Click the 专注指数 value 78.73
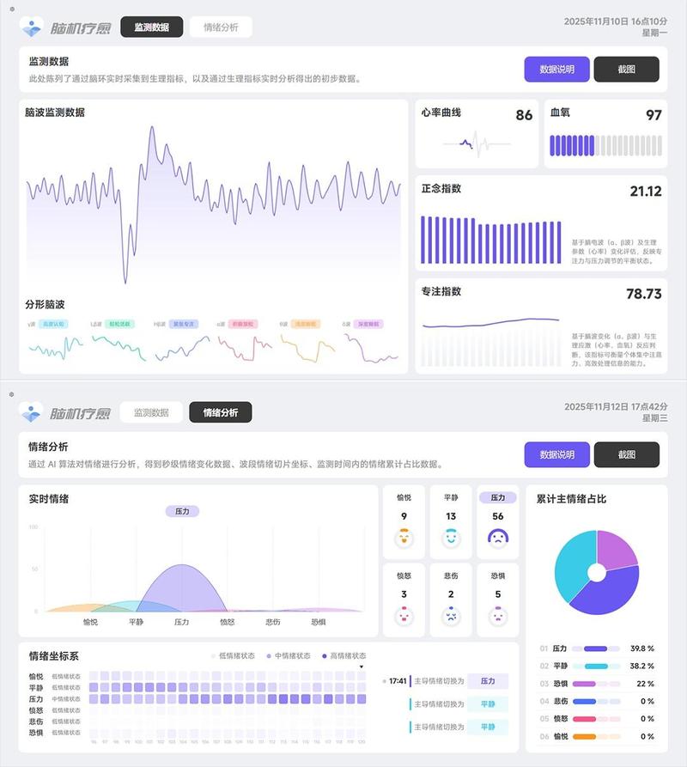 coord(643,294)
